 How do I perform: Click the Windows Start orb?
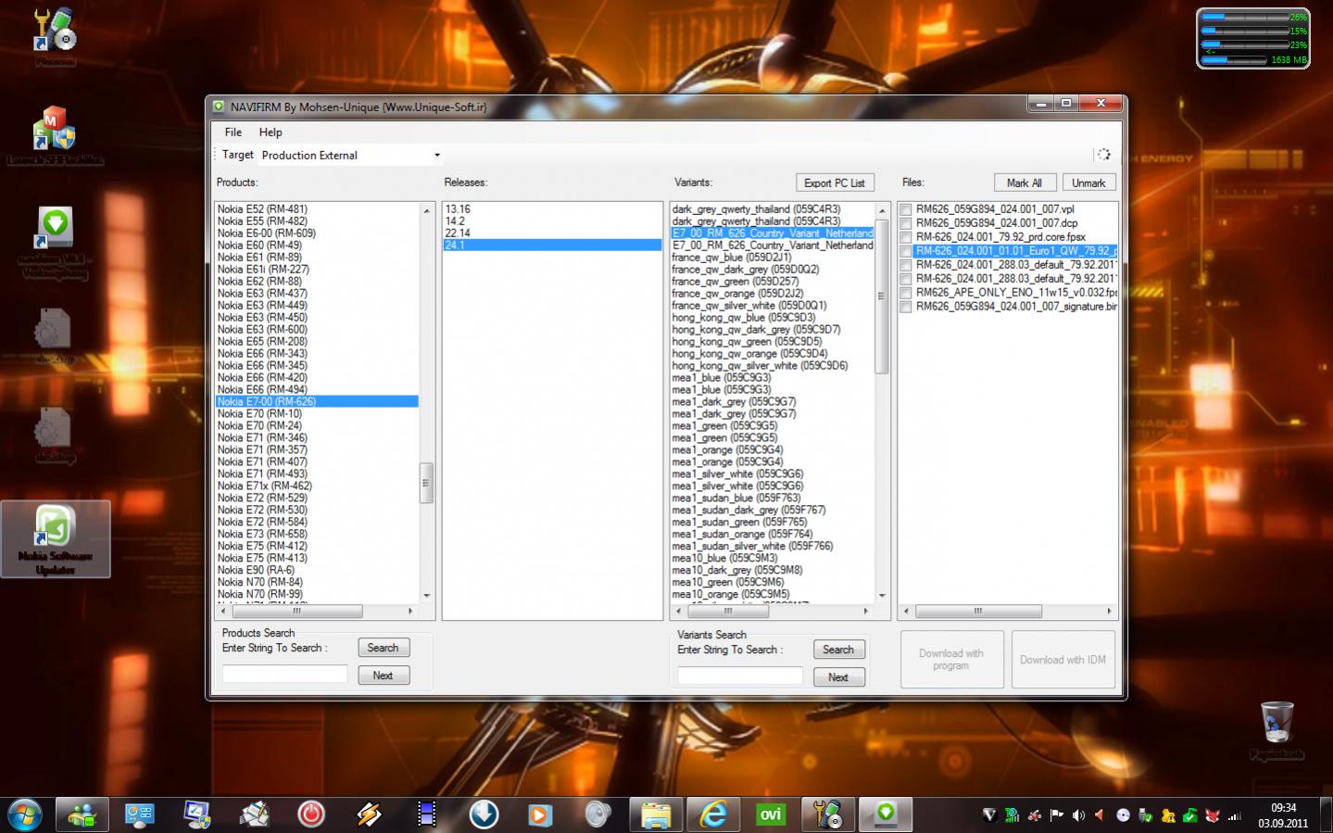point(25,814)
